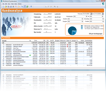The width and height of the screenshot is (106, 100).
Task: Open the File menu
Action: pos(3,4)
